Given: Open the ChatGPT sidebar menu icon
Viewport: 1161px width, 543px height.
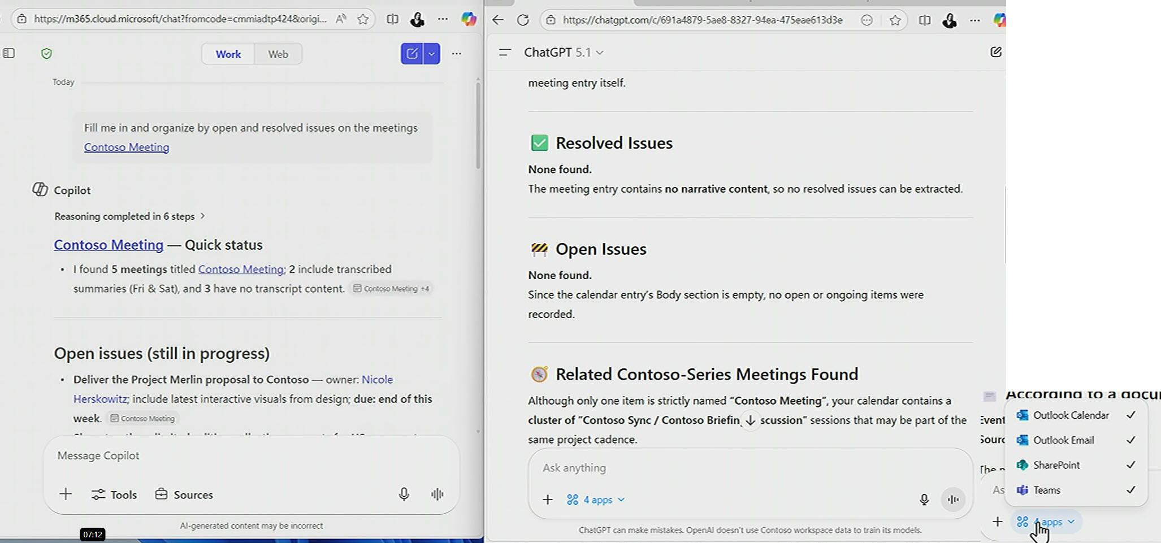Looking at the screenshot, I should pos(505,53).
